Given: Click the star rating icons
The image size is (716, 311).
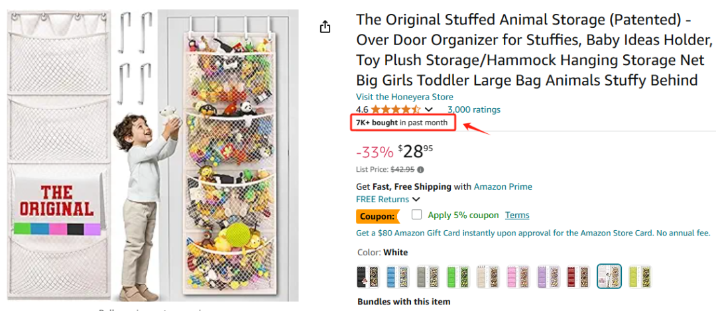Looking at the screenshot, I should pos(395,109).
